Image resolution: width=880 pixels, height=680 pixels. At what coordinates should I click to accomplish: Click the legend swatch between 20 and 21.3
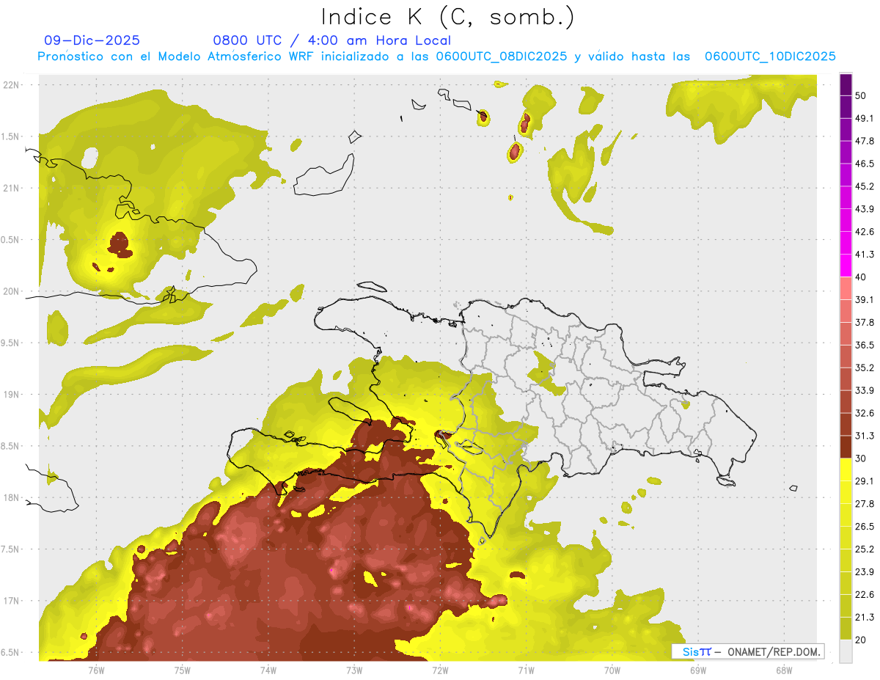[846, 629]
